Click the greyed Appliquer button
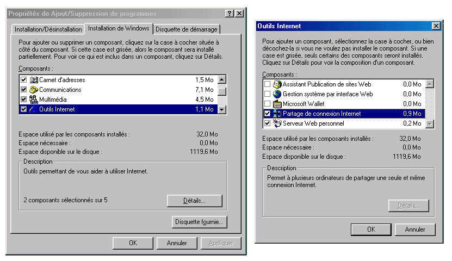The height and width of the screenshot is (261, 452). click(x=221, y=243)
